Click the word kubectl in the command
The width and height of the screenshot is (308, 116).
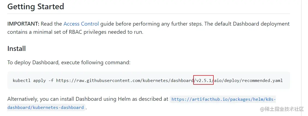click(x=22, y=81)
